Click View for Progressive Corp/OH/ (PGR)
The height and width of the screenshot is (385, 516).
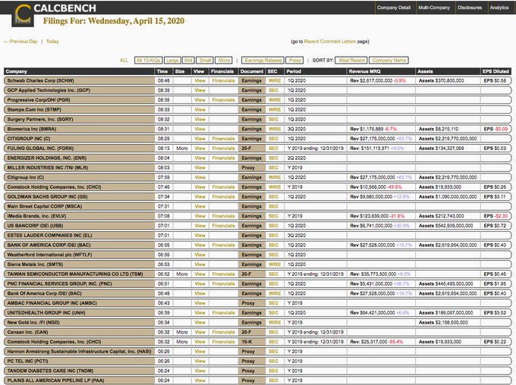(x=200, y=100)
